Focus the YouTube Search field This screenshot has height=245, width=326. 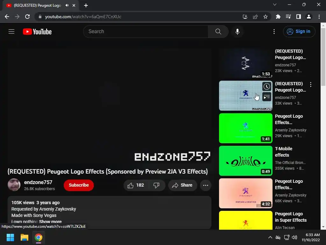click(146, 32)
